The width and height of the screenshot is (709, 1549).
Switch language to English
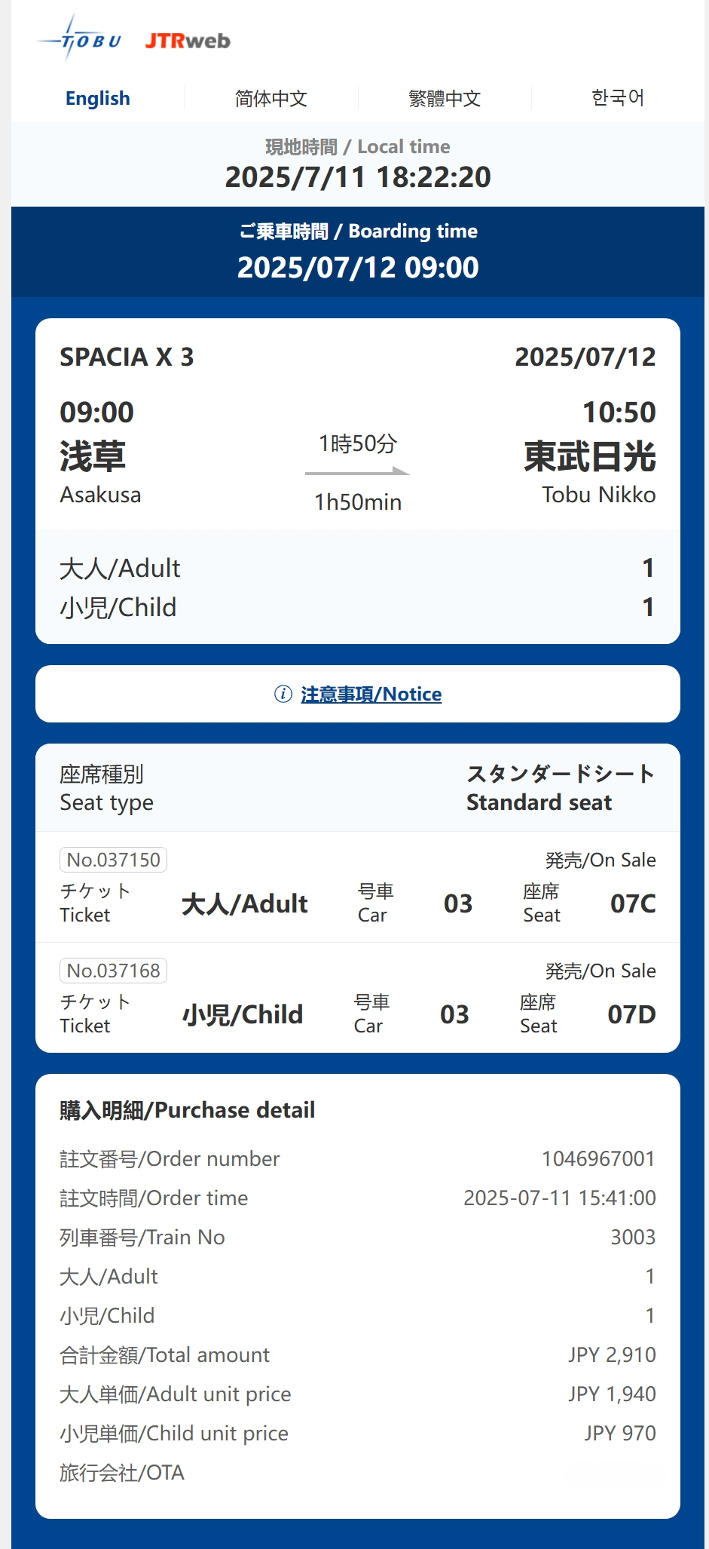coord(98,98)
